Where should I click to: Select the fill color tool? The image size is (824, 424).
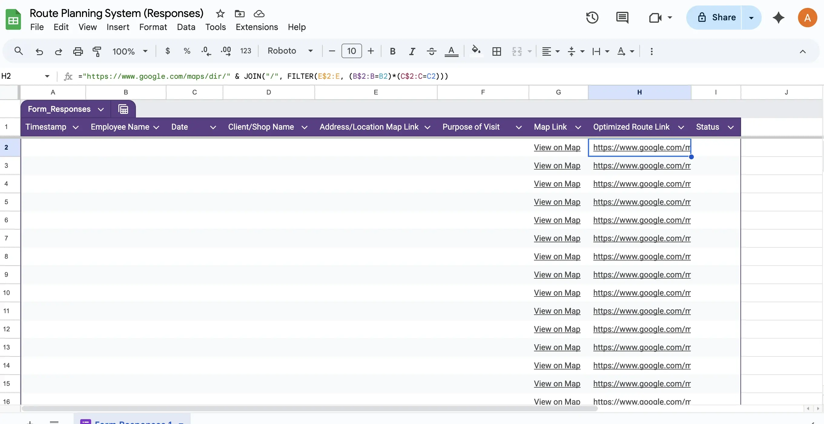click(476, 51)
